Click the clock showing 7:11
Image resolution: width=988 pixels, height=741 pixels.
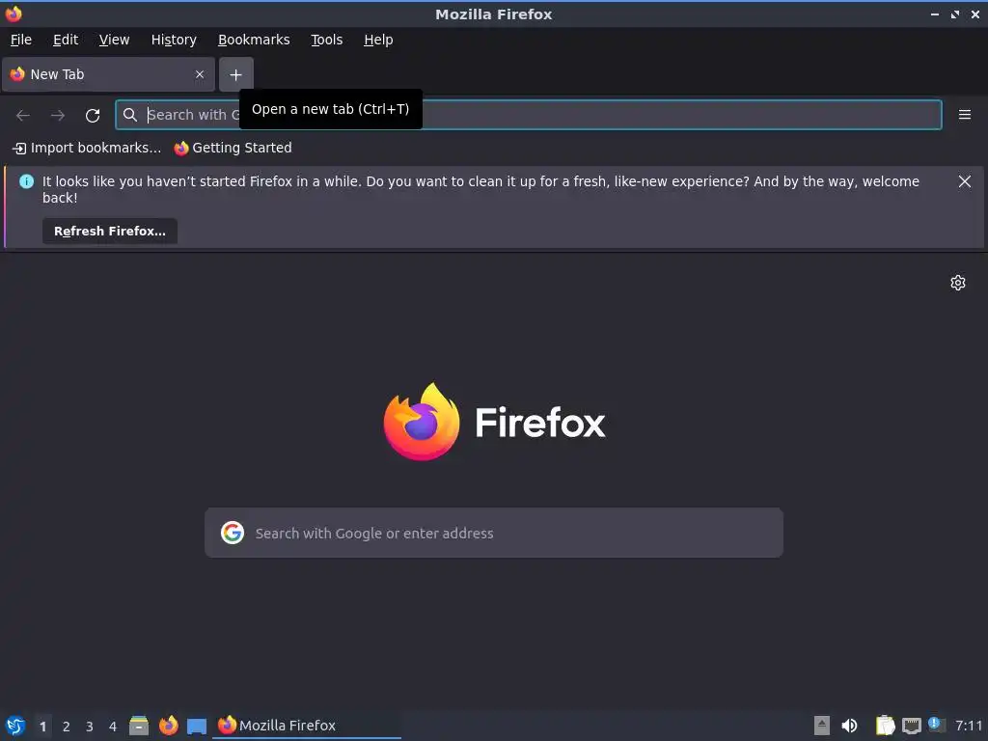click(969, 726)
